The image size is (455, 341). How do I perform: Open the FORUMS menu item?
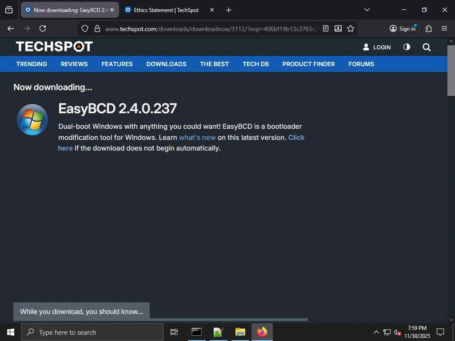tap(361, 64)
